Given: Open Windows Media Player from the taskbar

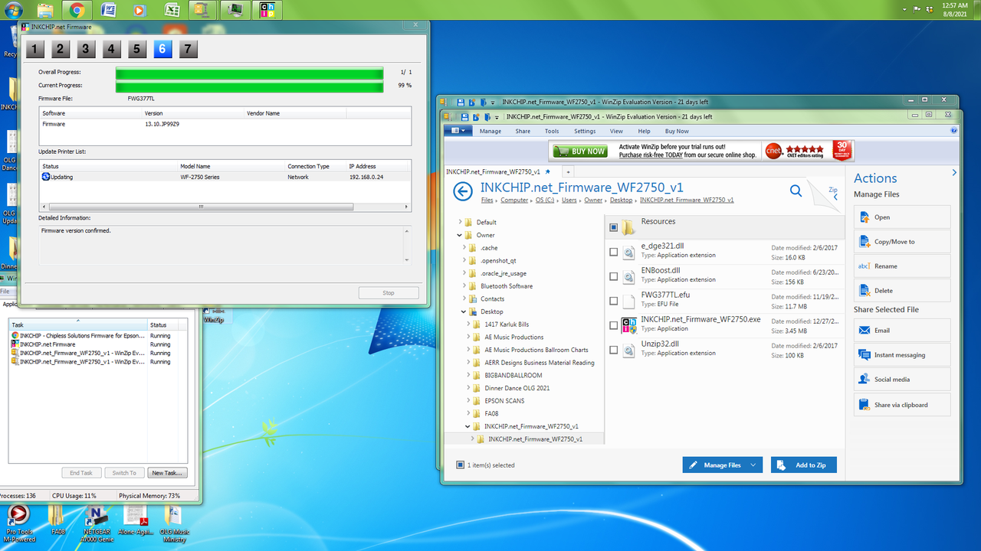Looking at the screenshot, I should 139,10.
